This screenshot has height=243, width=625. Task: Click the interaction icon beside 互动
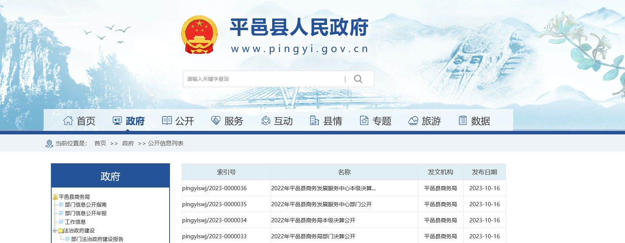pyautogui.click(x=266, y=120)
